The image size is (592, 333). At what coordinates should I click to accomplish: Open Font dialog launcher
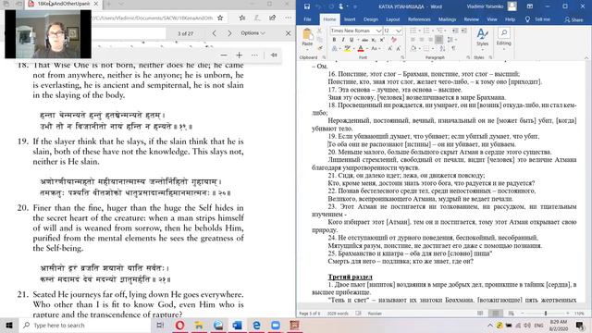click(x=402, y=57)
